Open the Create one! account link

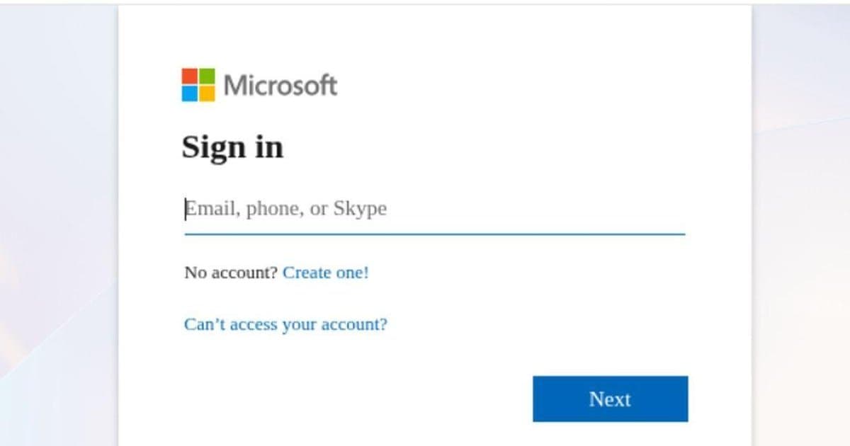(326, 273)
